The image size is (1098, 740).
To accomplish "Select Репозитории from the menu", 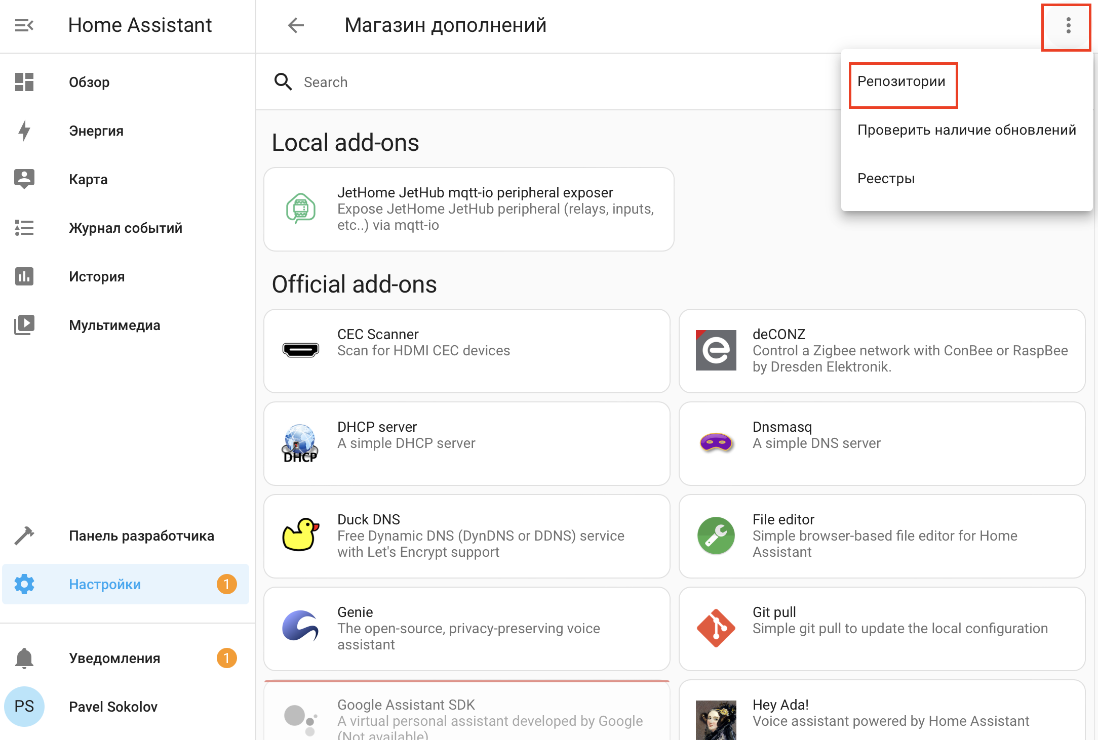I will point(901,82).
